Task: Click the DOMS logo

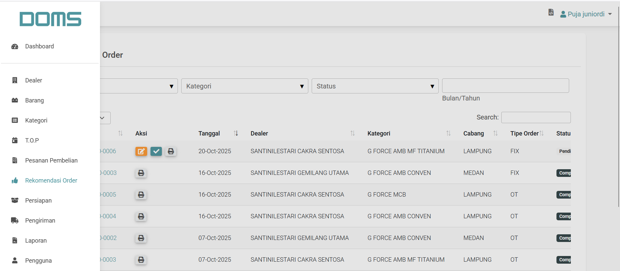Action: [x=50, y=19]
